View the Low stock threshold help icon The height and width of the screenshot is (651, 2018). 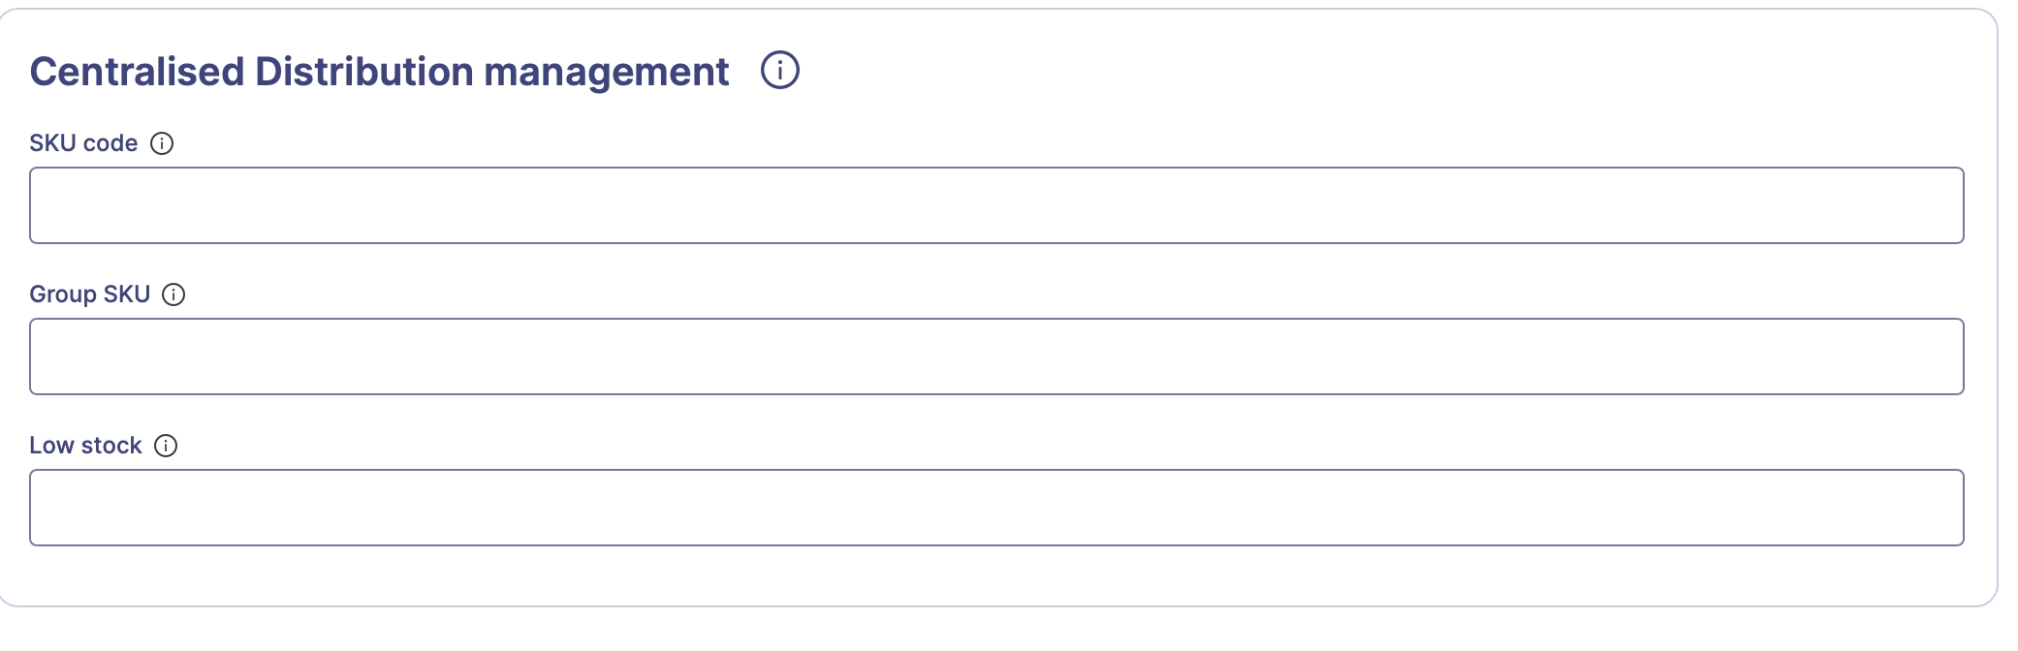pyautogui.click(x=166, y=446)
